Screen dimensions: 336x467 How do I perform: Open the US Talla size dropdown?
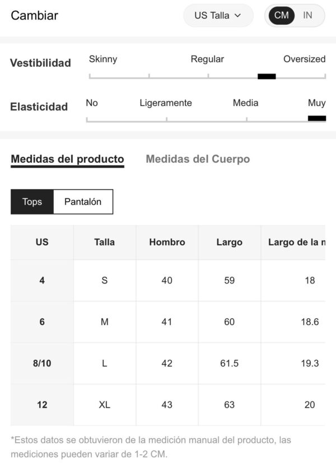218,16
